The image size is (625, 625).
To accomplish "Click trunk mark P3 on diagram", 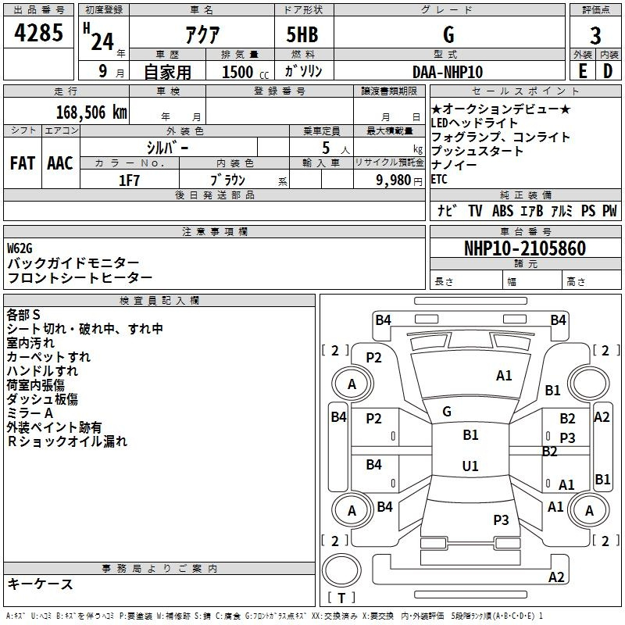I will [x=501, y=520].
